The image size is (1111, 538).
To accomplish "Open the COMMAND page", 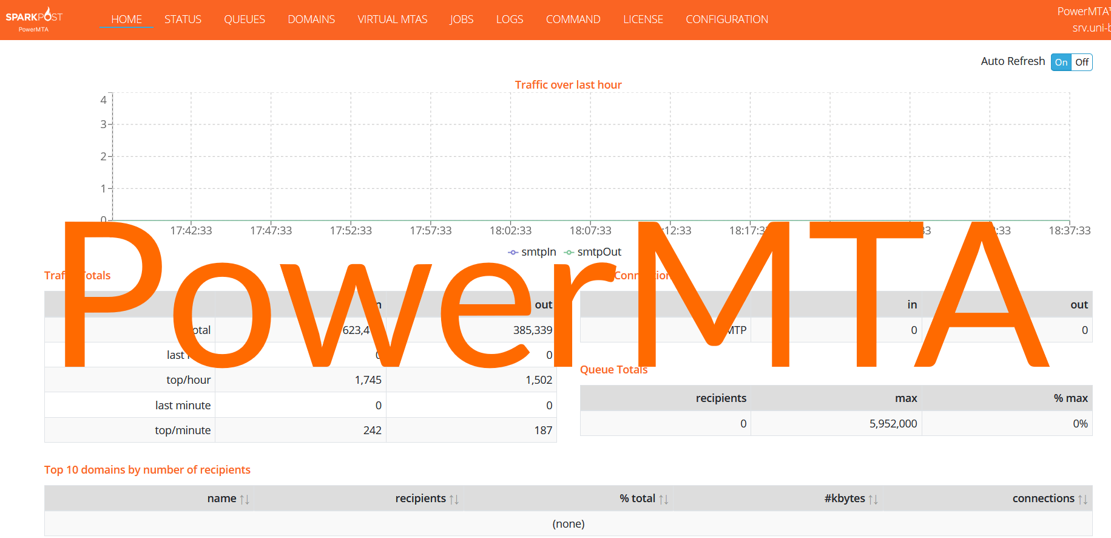I will [x=573, y=19].
